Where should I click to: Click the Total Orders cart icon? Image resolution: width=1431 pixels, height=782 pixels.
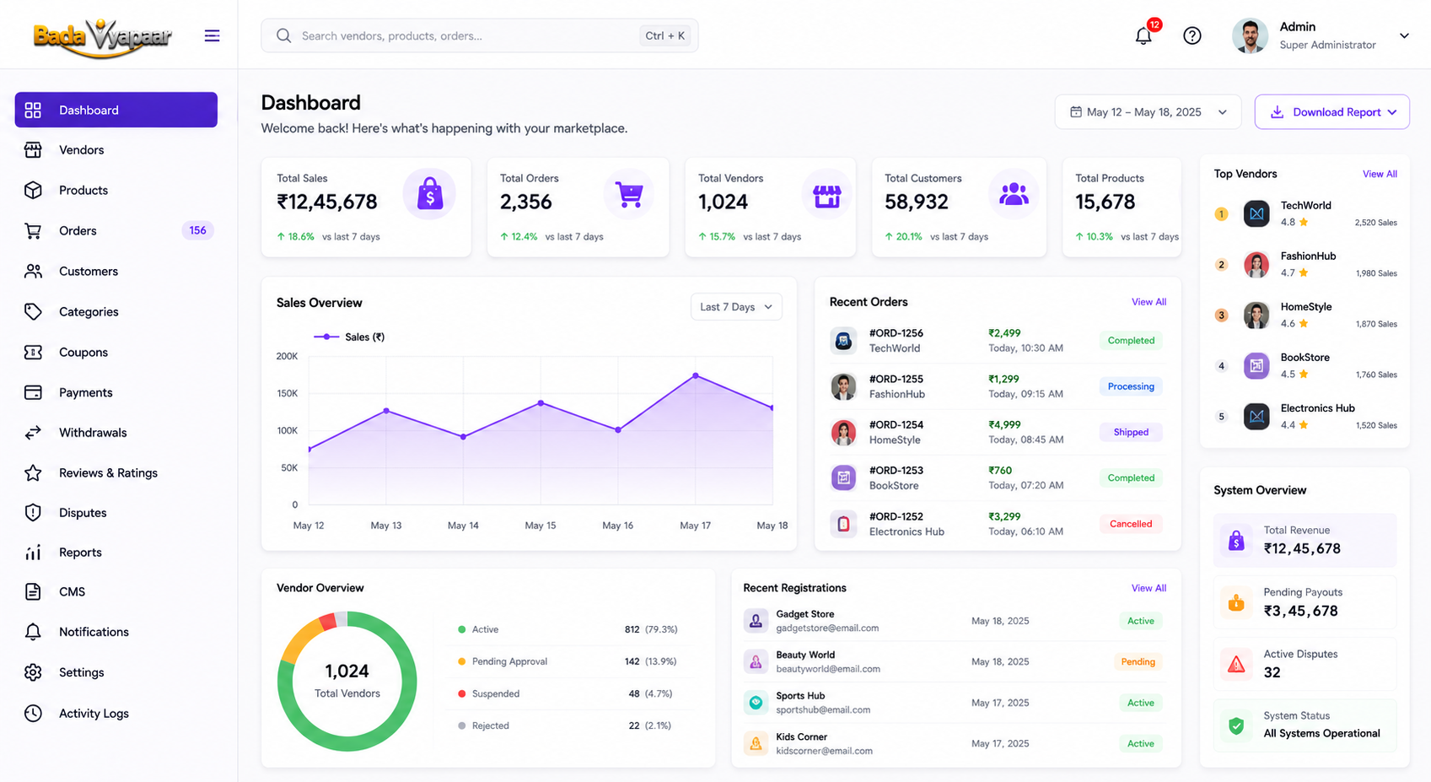click(629, 194)
